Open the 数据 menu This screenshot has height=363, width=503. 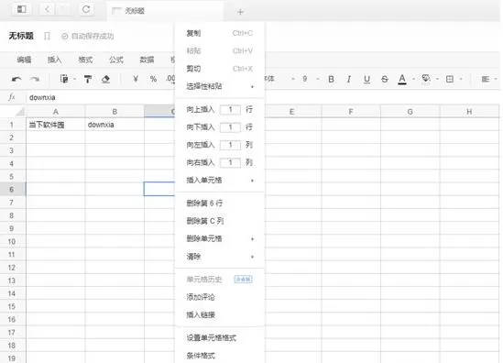pos(147,60)
